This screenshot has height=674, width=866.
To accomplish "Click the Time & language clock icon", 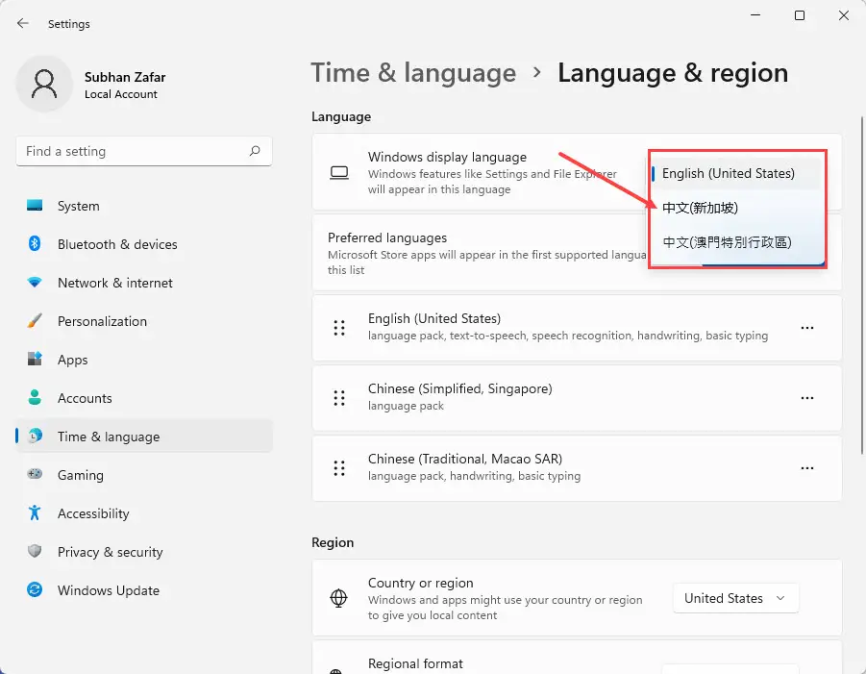I will [35, 436].
